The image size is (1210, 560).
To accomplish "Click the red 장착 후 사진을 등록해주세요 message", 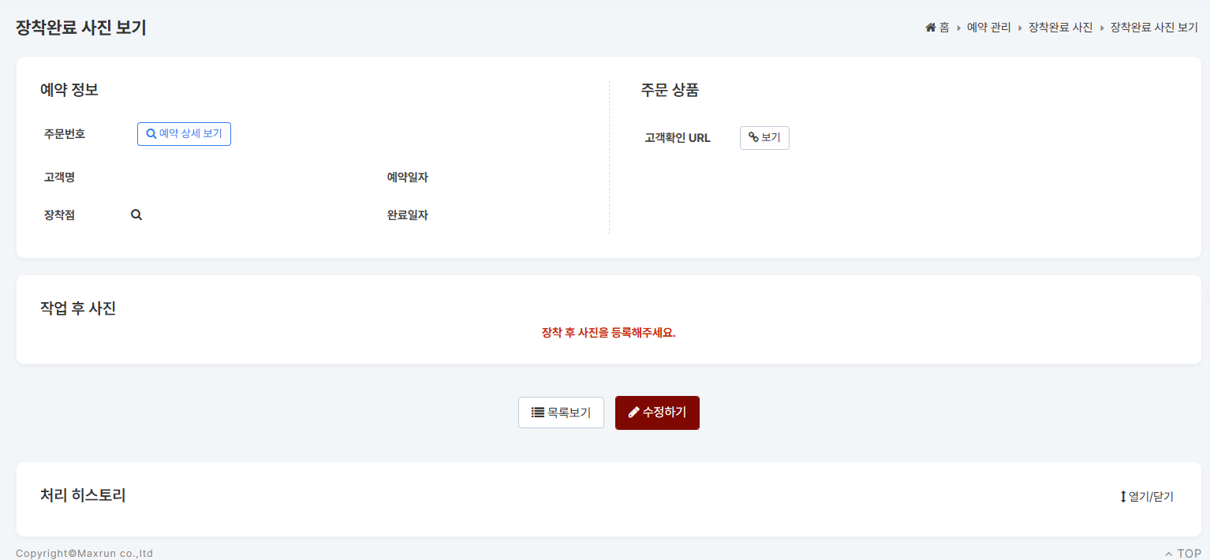I will (x=608, y=332).
